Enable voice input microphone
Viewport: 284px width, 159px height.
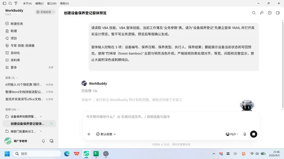tap(245, 134)
